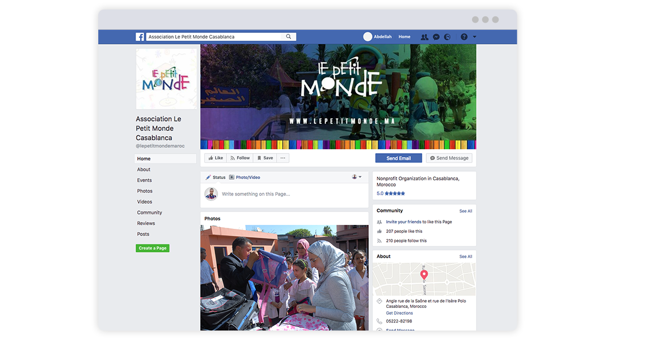Click the search magnifier icon
Screen dimensions: 655x339
pos(289,37)
